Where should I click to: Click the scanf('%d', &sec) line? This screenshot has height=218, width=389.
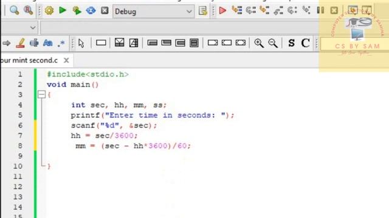click(x=114, y=125)
